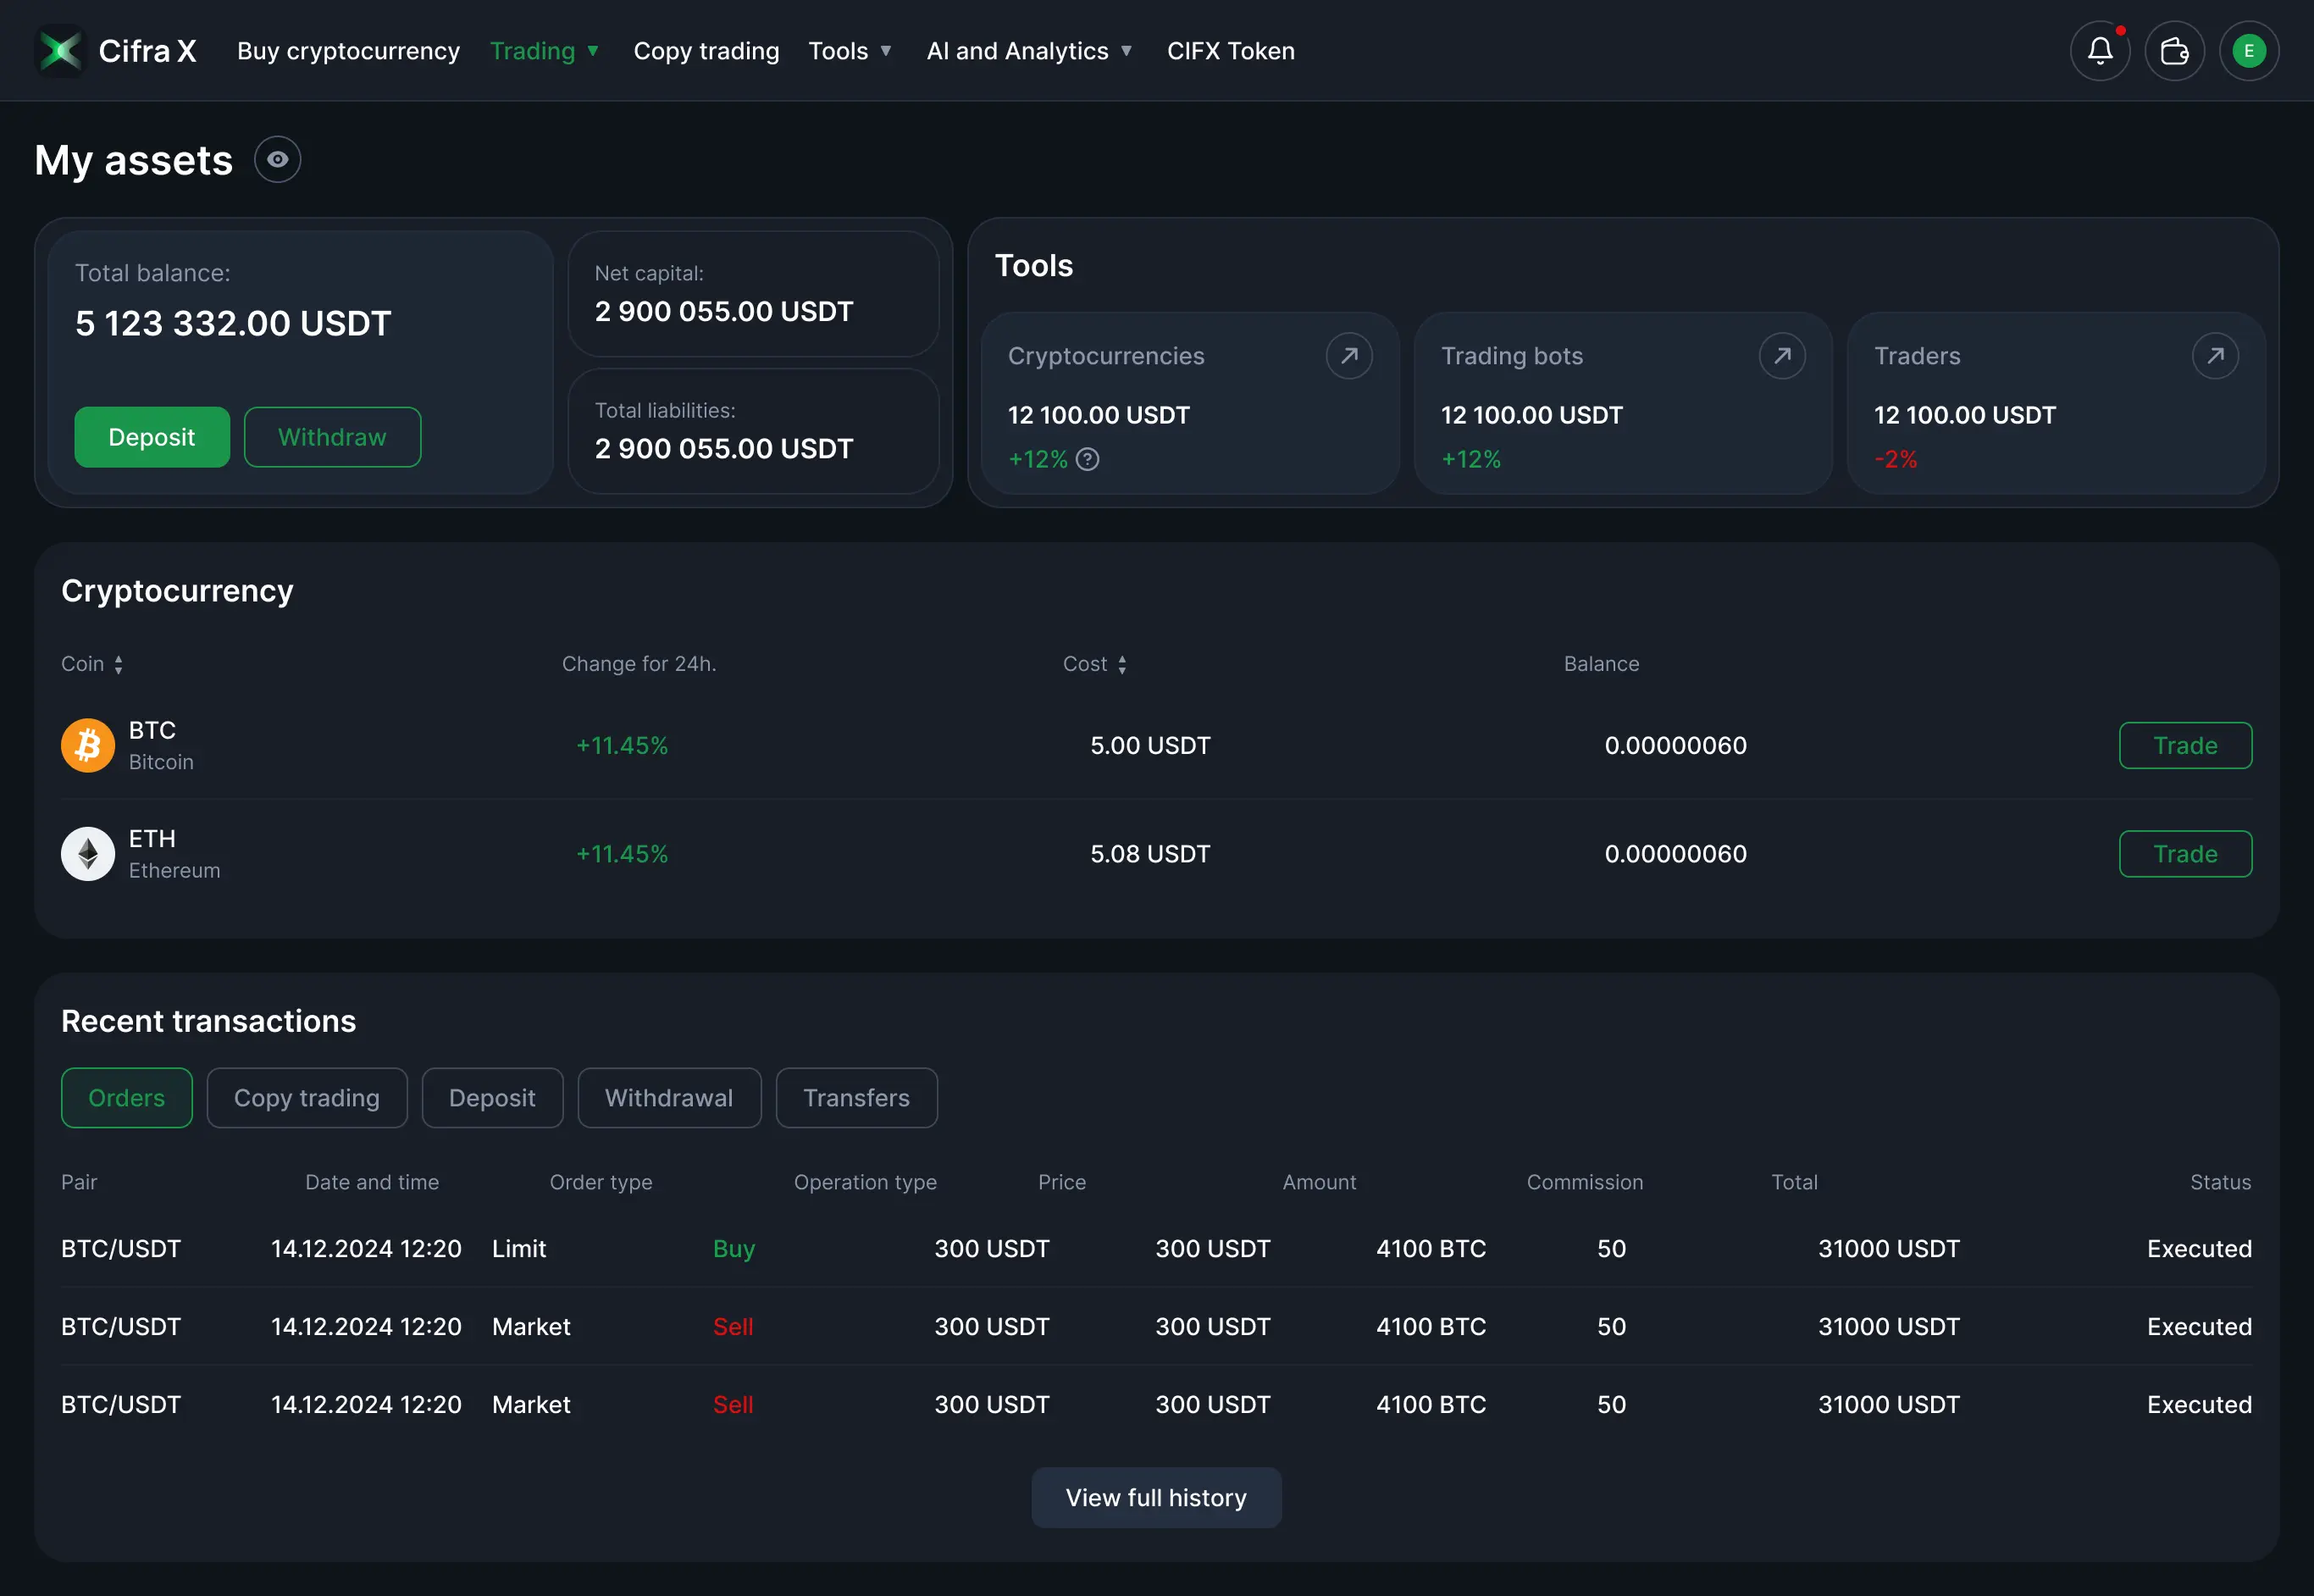Click the profile avatar in top right

pos(2249,50)
